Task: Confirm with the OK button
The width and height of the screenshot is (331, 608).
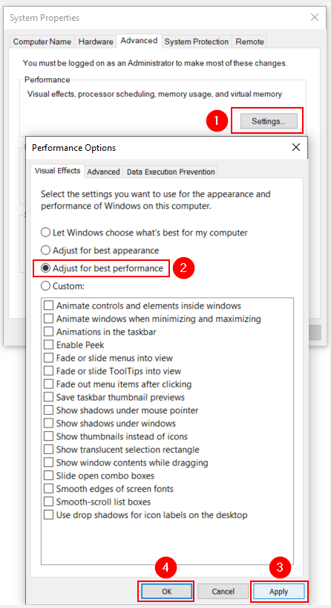Action: pos(166,592)
